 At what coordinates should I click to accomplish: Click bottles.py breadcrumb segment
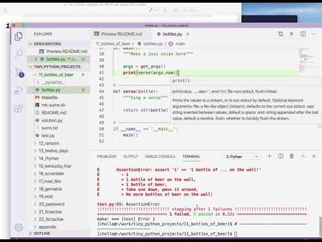click(153, 44)
